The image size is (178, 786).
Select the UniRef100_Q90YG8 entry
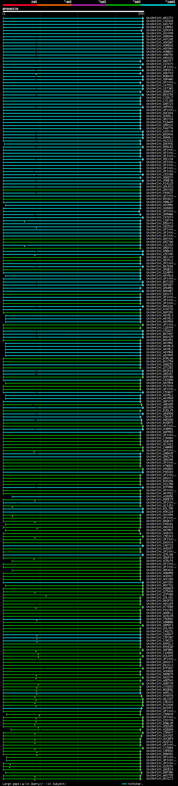coord(159,190)
